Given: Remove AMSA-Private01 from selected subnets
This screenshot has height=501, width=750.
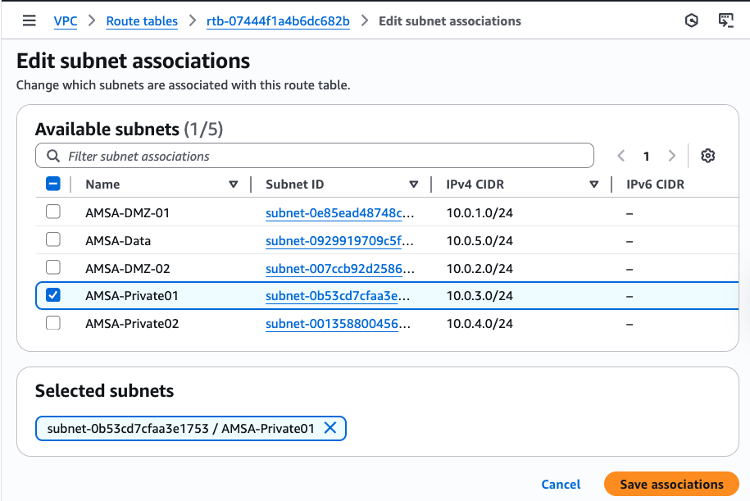Looking at the screenshot, I should 330,428.
